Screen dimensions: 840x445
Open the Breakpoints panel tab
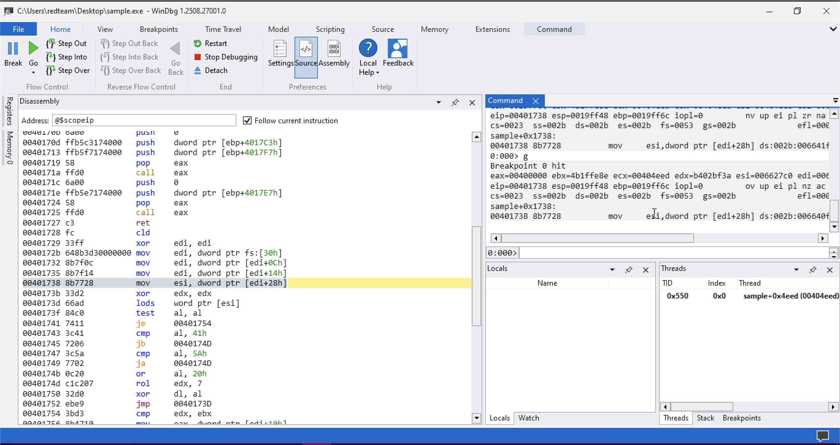click(742, 418)
